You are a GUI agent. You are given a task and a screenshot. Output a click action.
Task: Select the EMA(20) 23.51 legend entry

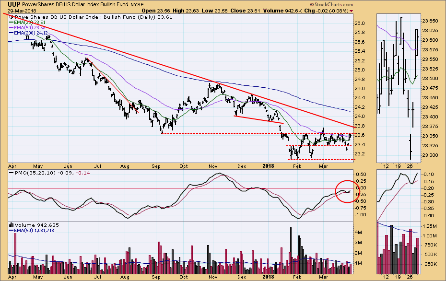click(28, 22)
